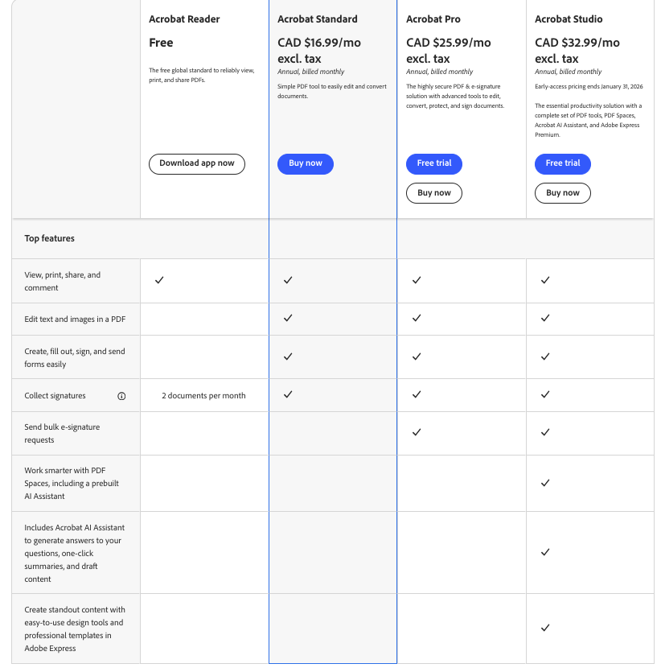Click the 2 documents per month cell
Screen dimensions: 661x672
point(203,395)
